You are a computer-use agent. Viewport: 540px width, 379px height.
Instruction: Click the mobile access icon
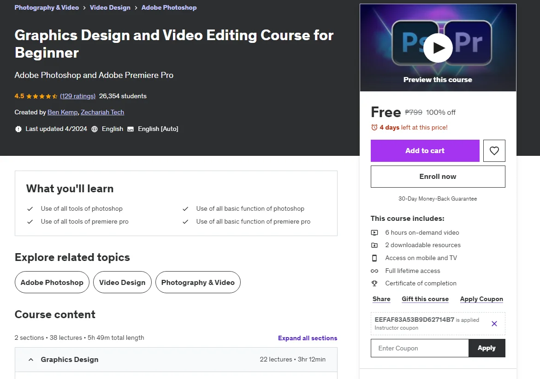click(374, 258)
